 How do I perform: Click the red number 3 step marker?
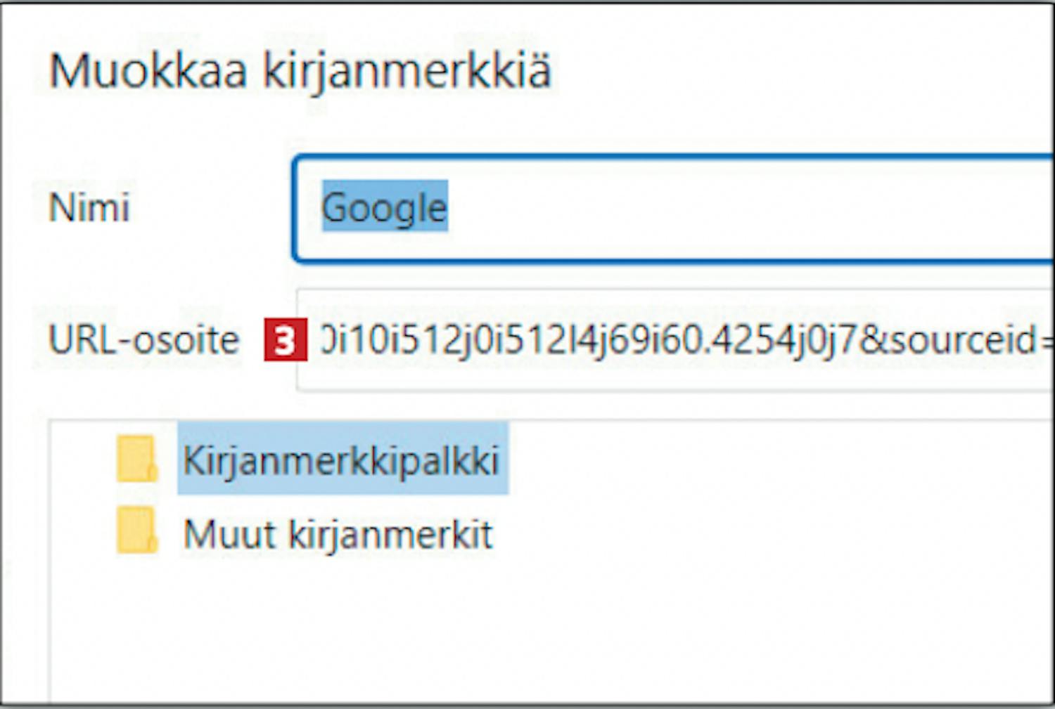285,340
